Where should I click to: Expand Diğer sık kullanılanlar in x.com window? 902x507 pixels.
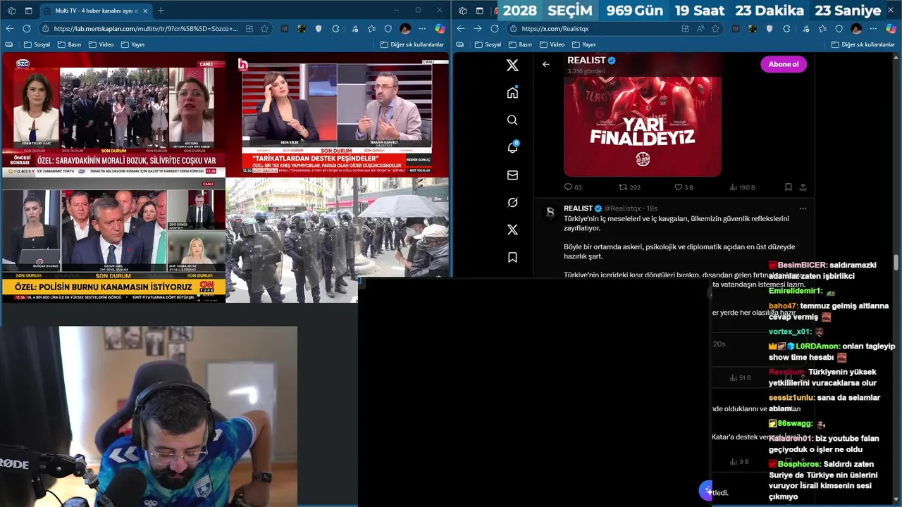pos(863,44)
